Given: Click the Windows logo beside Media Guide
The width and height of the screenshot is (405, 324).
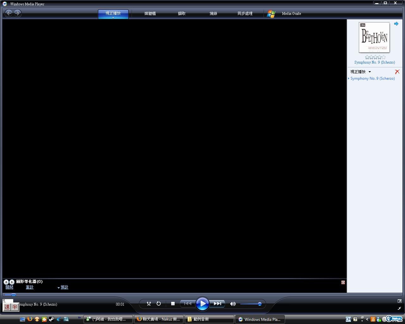Looking at the screenshot, I should click(271, 14).
